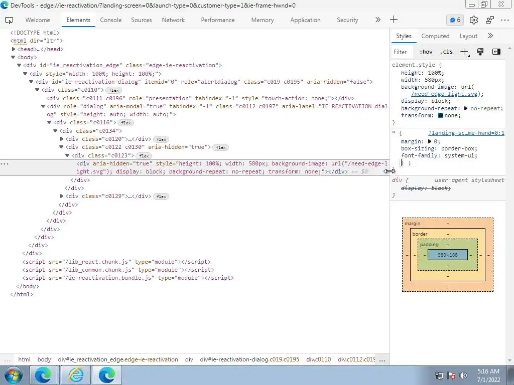Viewport: 514px width, 385px height.
Task: Click the flex badge beside div c0120
Action: 161,139
